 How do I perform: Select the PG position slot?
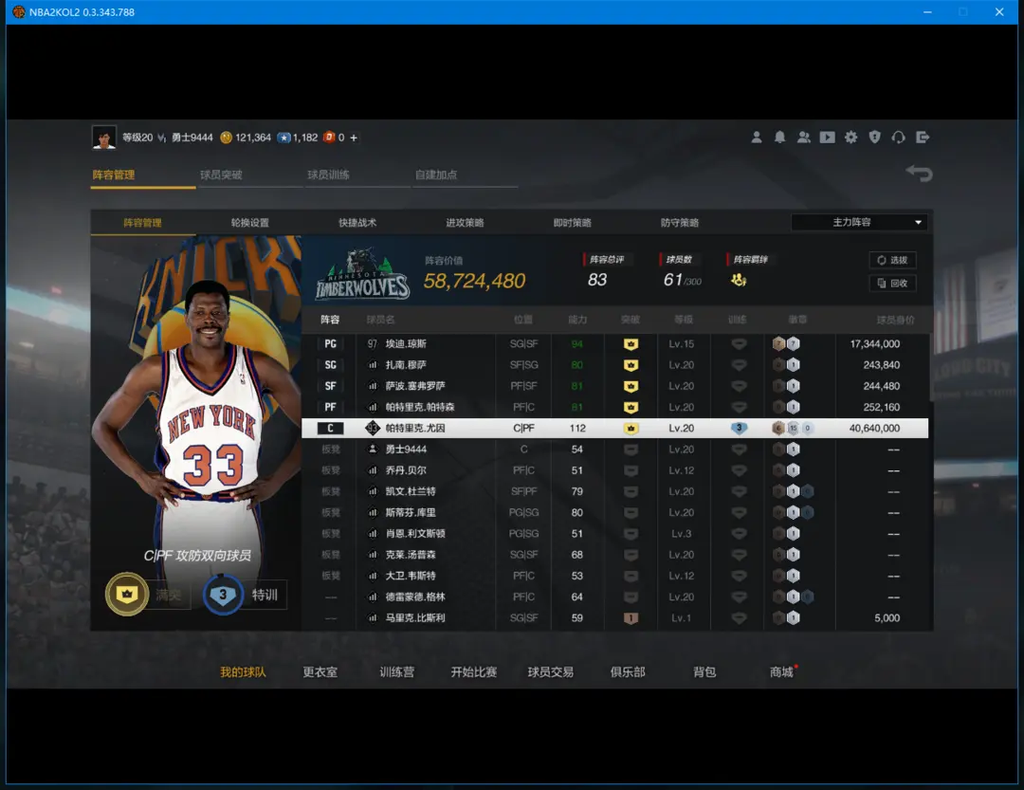[331, 343]
